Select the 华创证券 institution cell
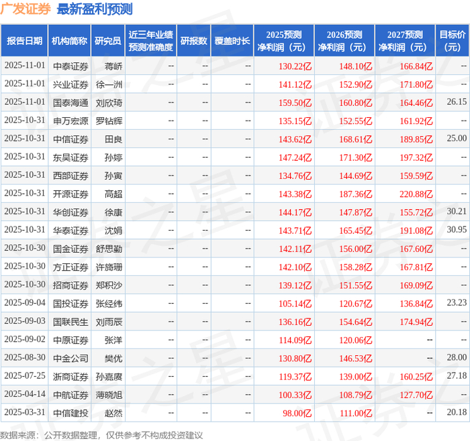This screenshot has width=470, height=441. click(x=70, y=212)
